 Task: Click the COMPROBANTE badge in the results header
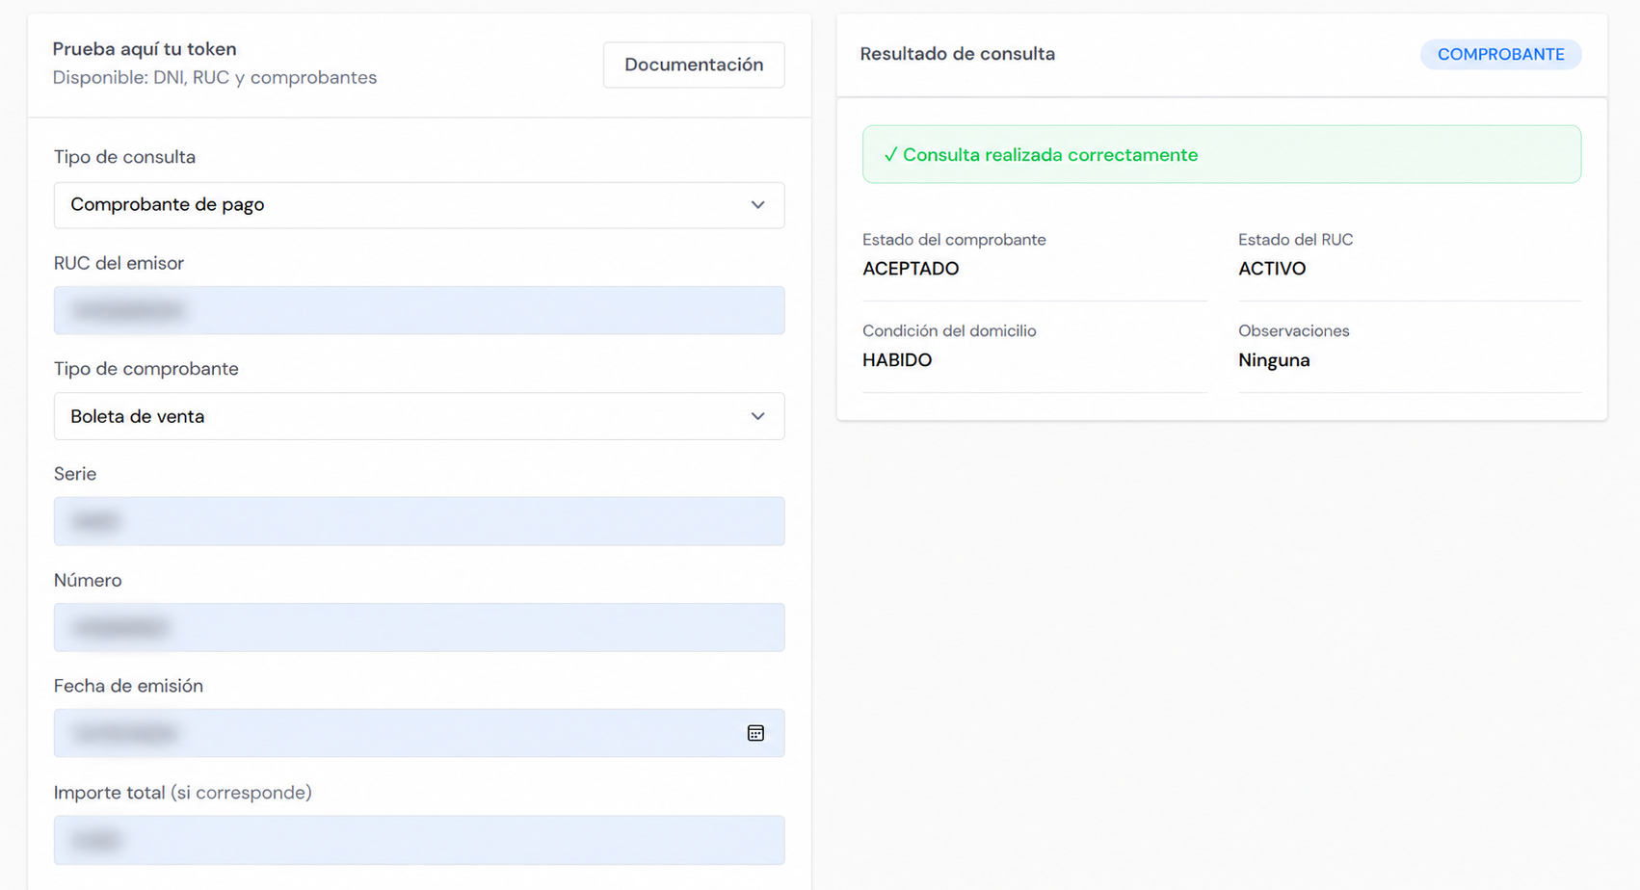click(x=1500, y=54)
